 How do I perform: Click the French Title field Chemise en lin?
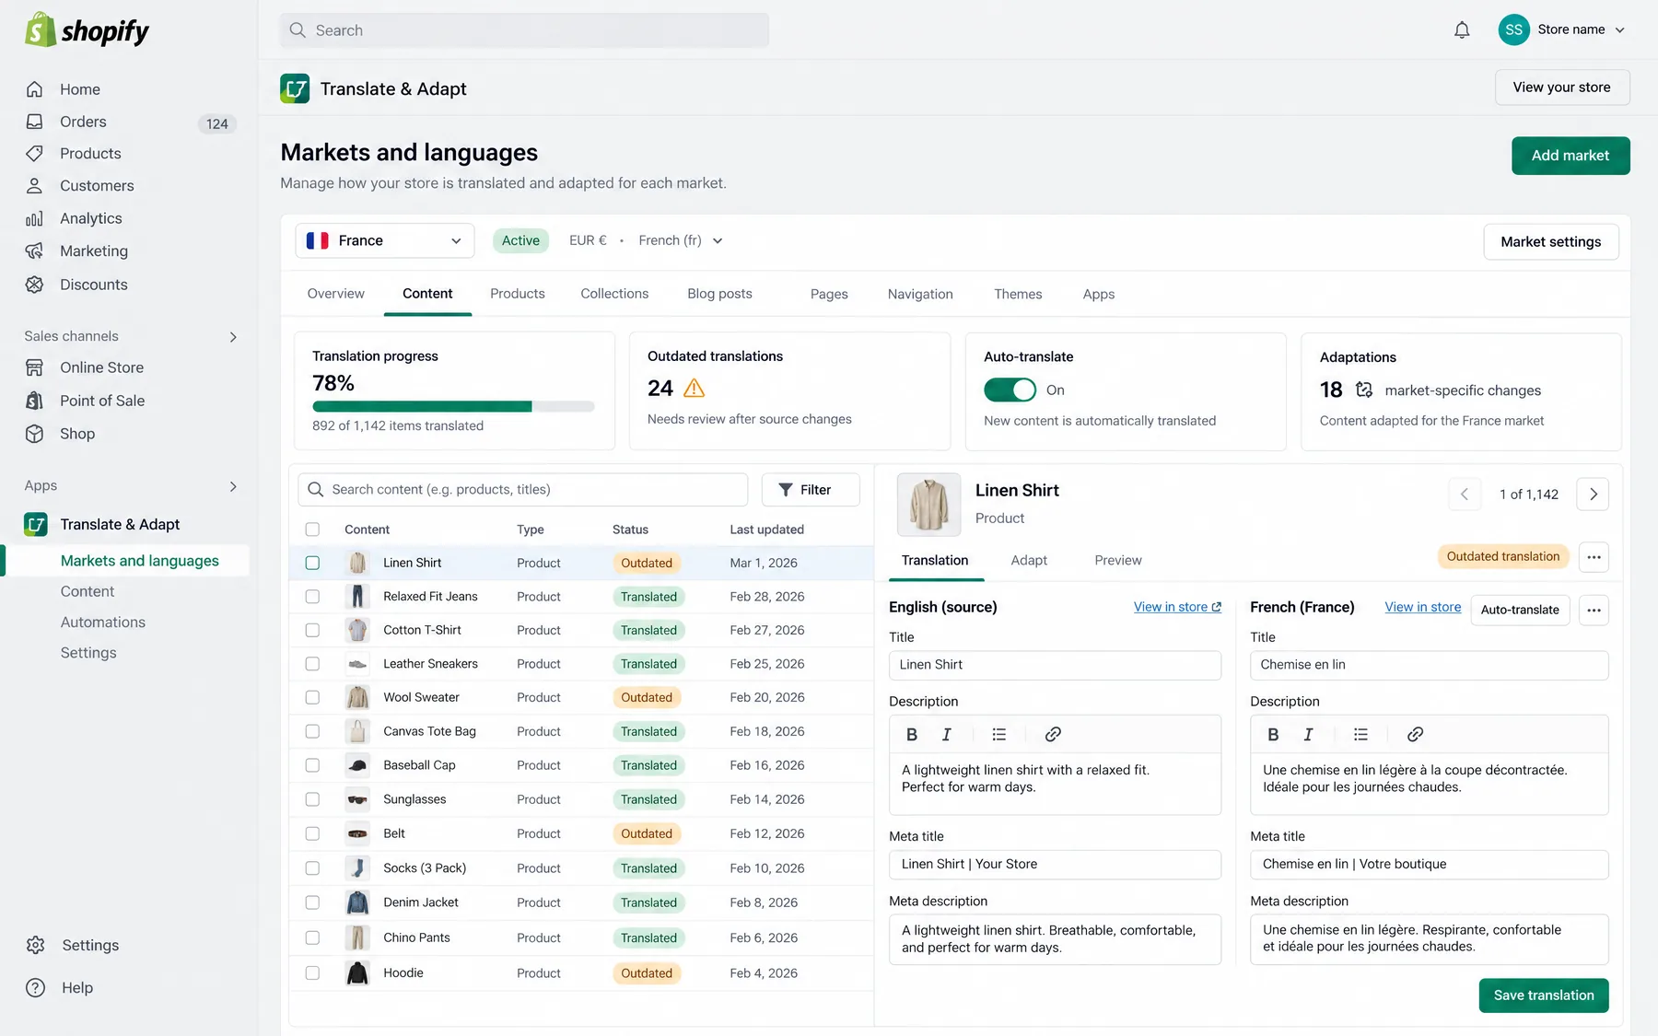(x=1429, y=665)
